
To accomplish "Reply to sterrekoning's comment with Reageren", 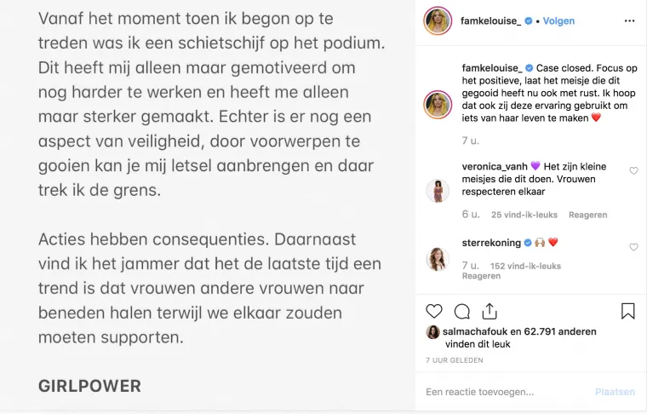I will [x=481, y=276].
